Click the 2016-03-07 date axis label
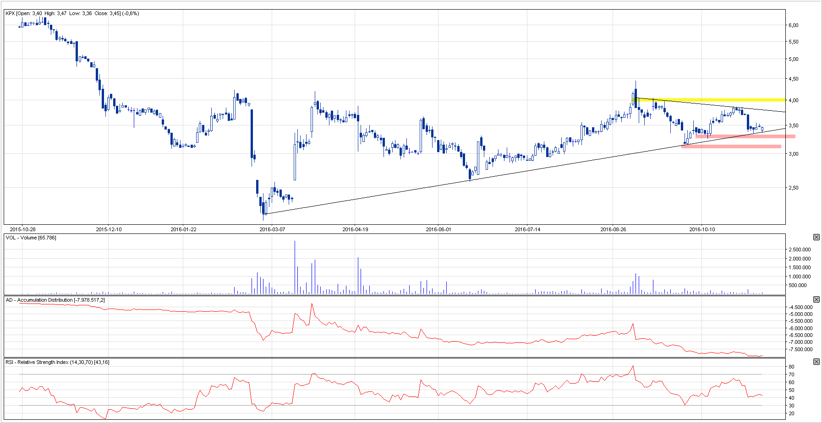 (272, 229)
